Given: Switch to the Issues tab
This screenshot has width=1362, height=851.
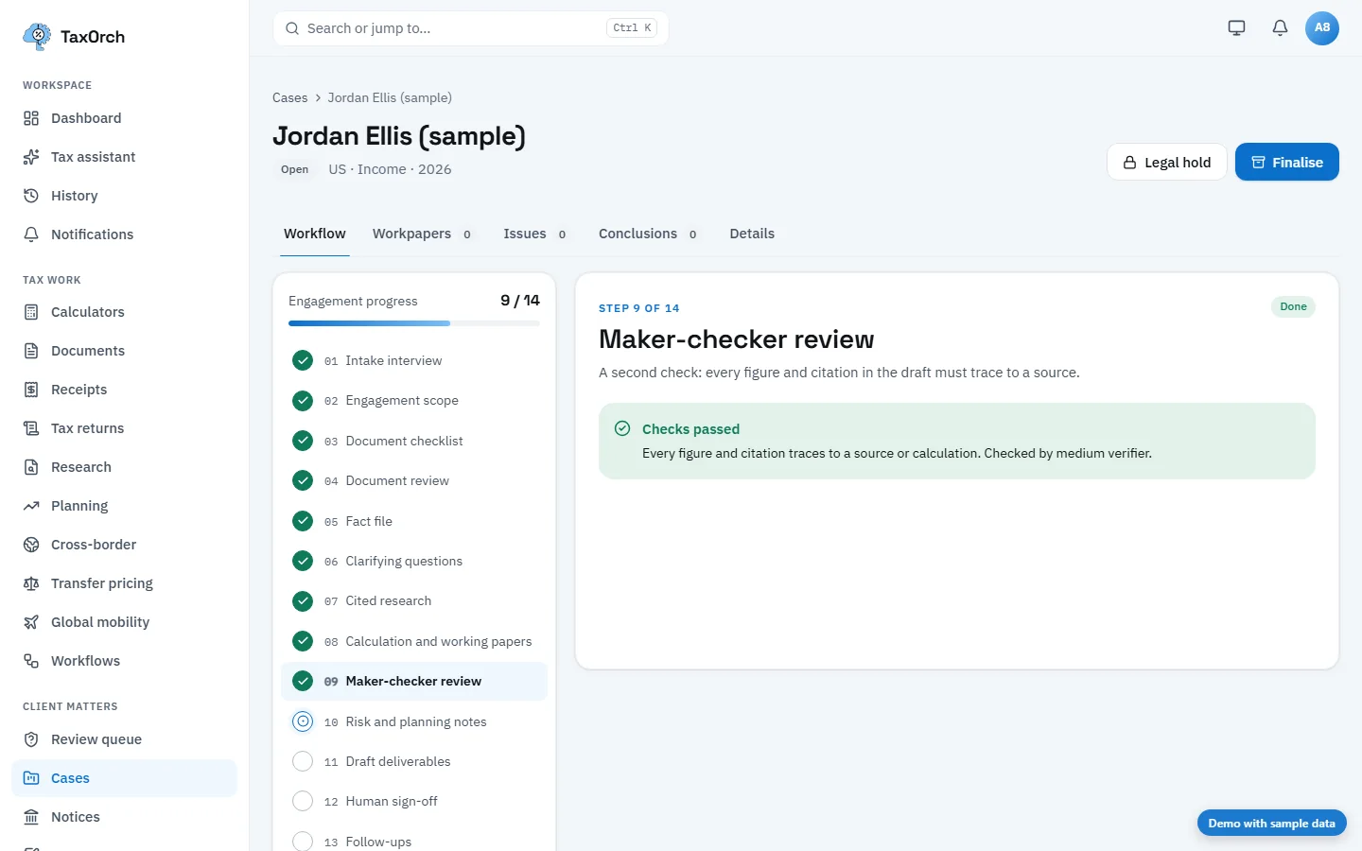Looking at the screenshot, I should (535, 234).
